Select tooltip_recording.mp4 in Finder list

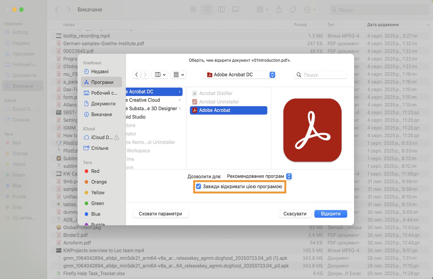point(240,36)
